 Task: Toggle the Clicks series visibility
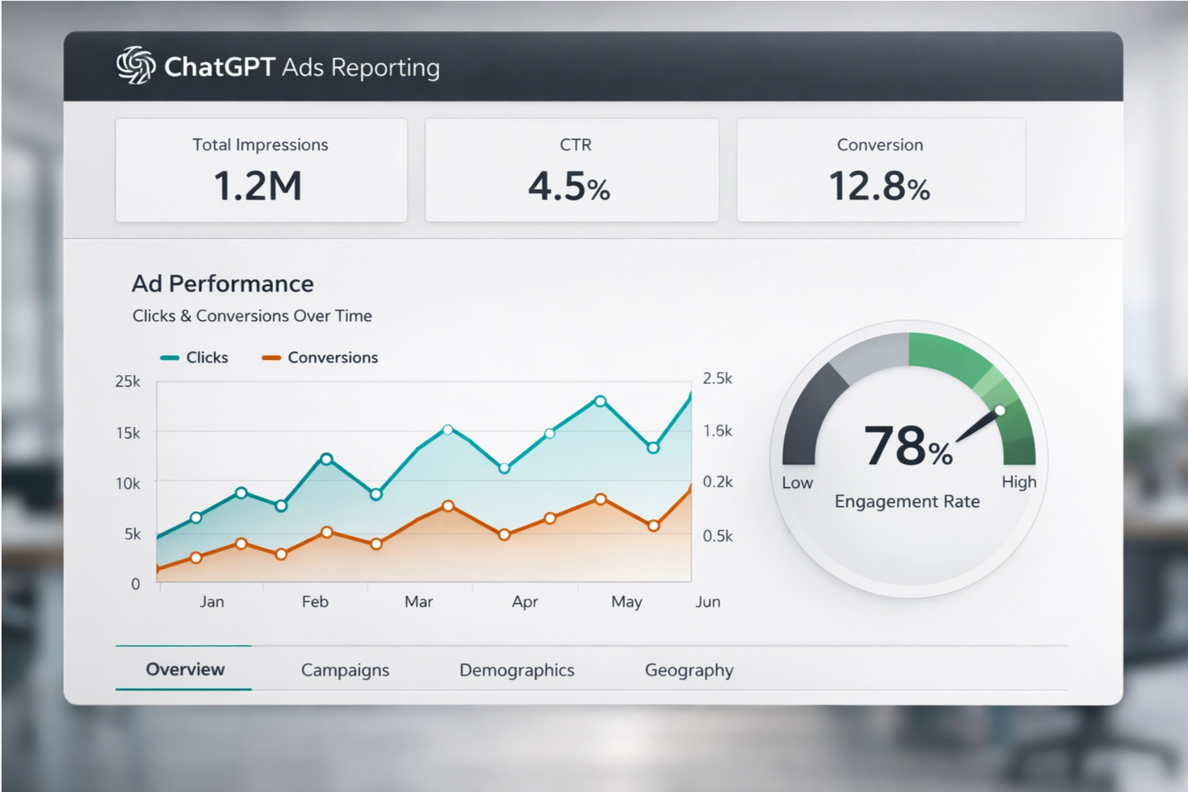[207, 357]
